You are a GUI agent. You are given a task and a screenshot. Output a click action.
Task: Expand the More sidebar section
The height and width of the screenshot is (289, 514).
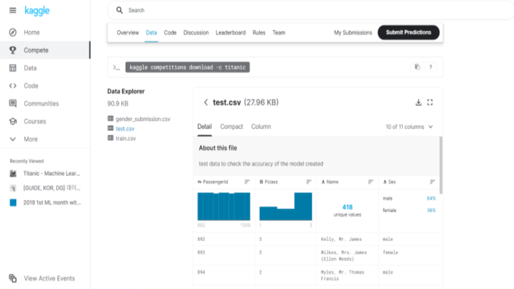pyautogui.click(x=31, y=139)
